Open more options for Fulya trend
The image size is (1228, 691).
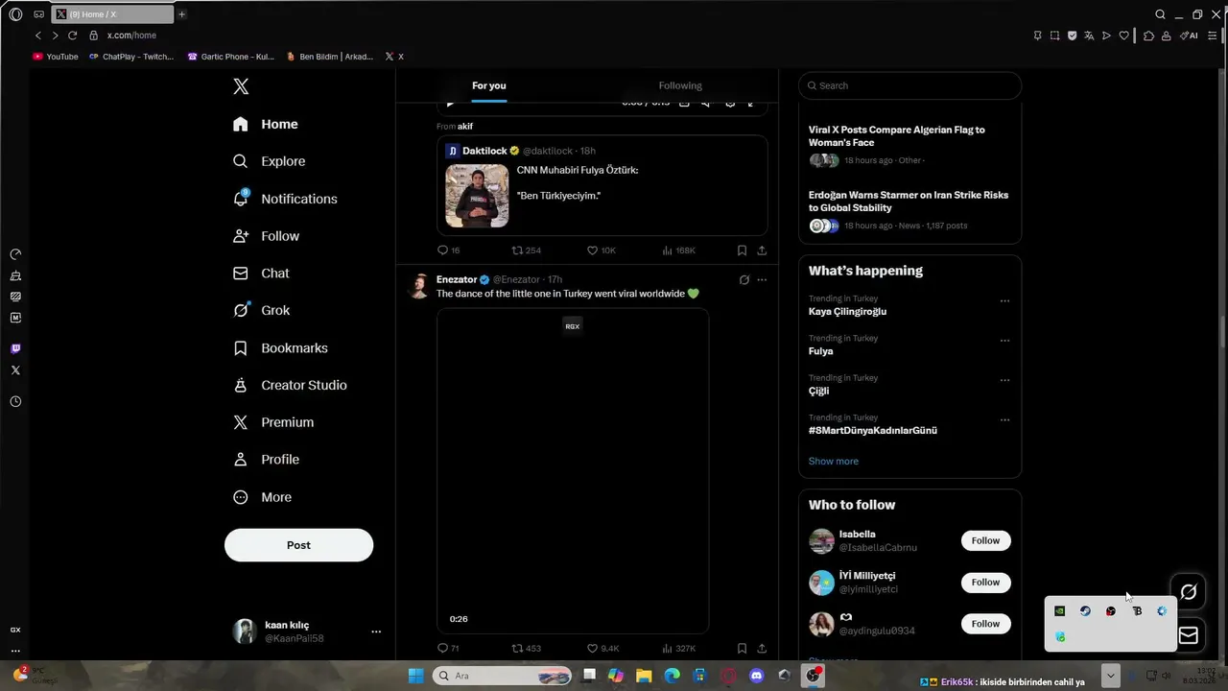(x=1004, y=341)
